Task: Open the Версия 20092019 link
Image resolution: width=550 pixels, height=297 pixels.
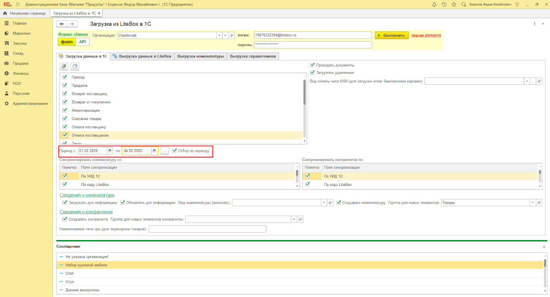Action: 426,35
